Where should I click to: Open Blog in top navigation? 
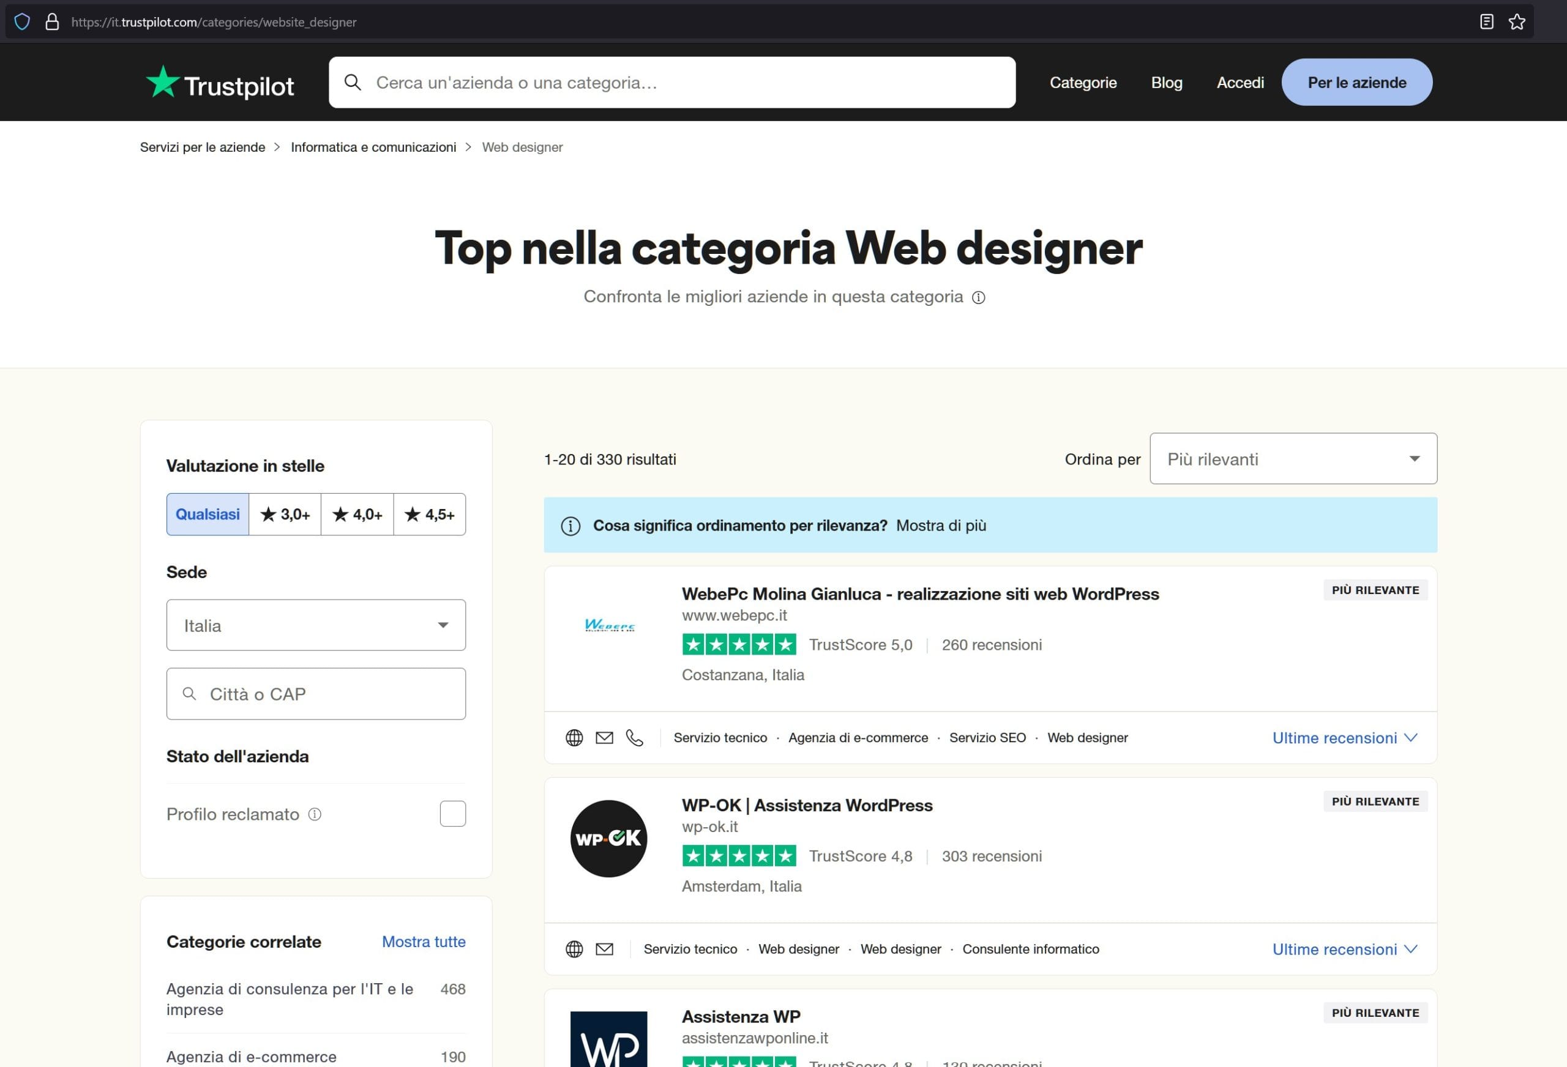1167,82
